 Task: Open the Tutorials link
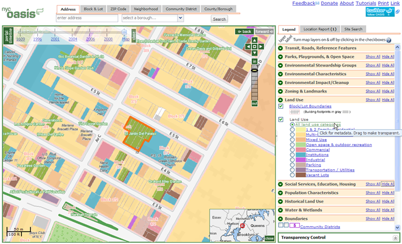click(x=366, y=3)
